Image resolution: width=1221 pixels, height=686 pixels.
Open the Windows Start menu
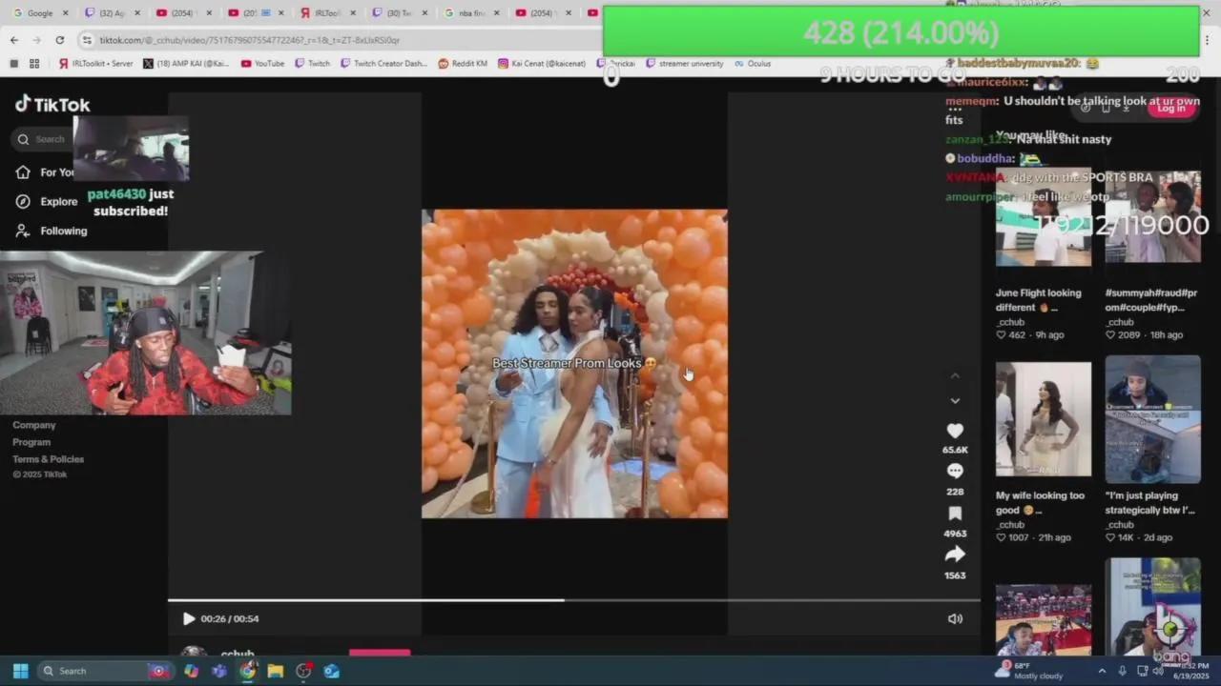20,671
